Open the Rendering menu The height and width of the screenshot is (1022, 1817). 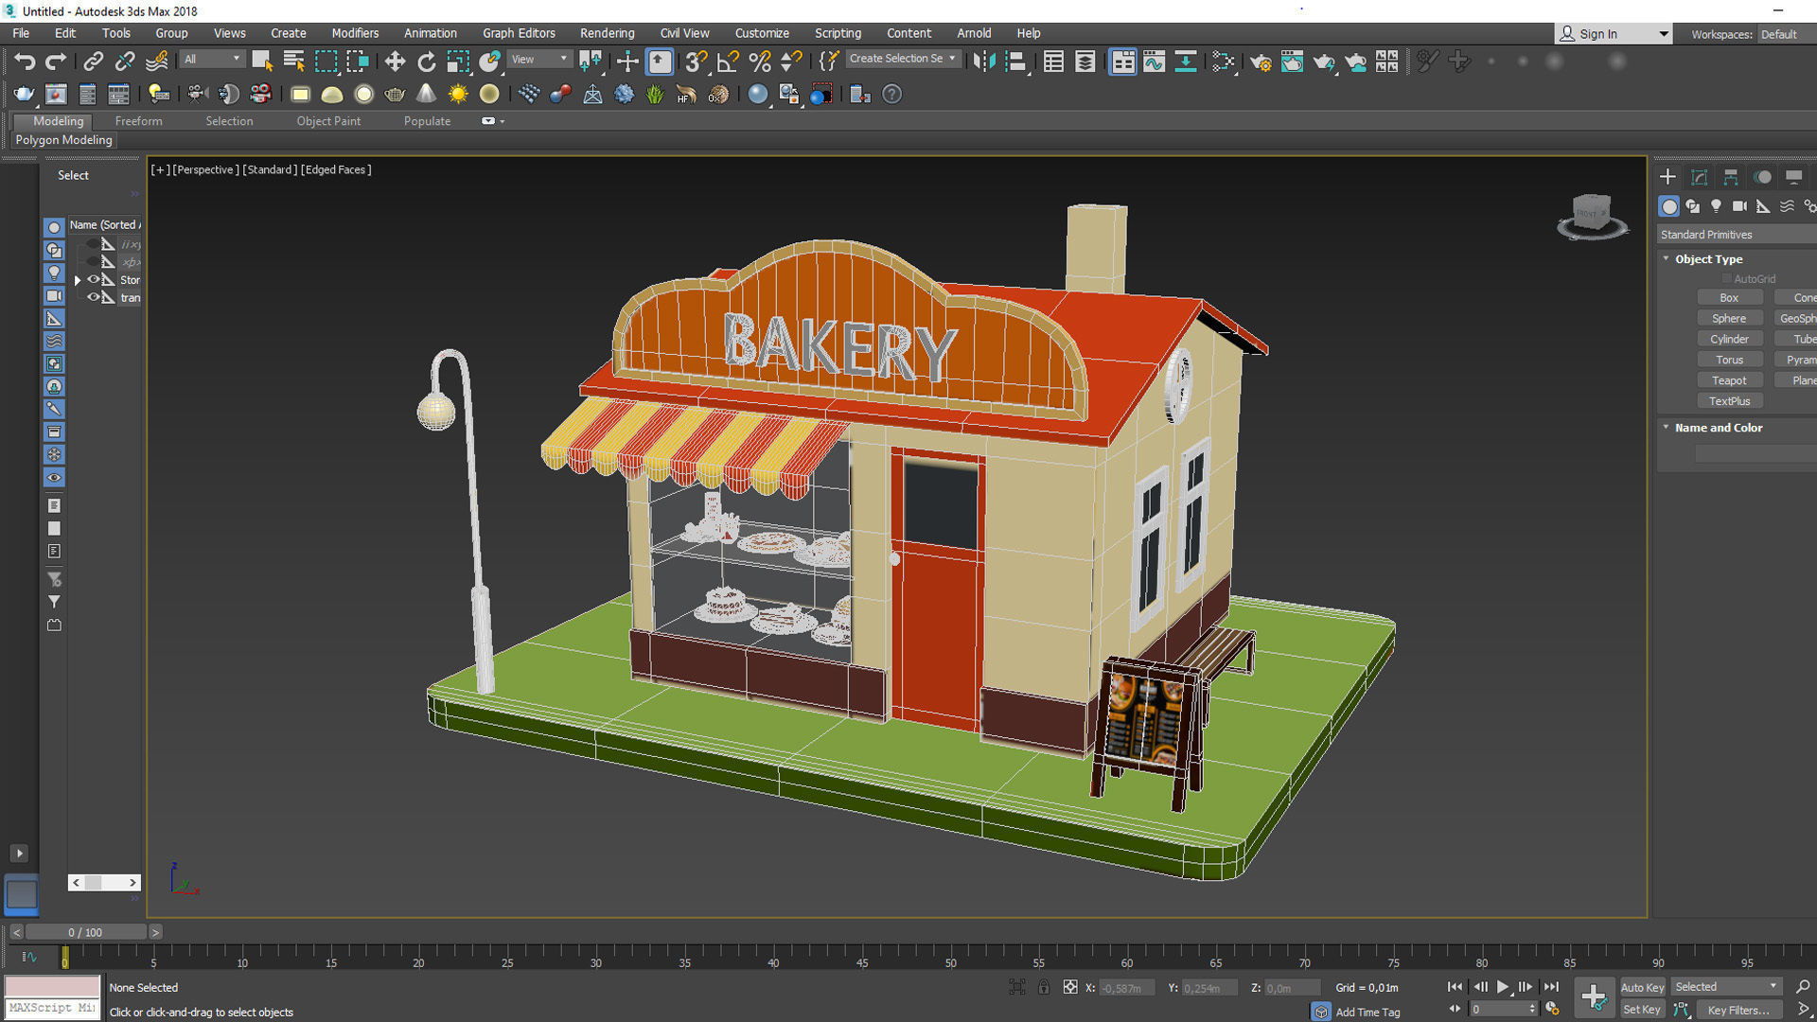tap(607, 33)
